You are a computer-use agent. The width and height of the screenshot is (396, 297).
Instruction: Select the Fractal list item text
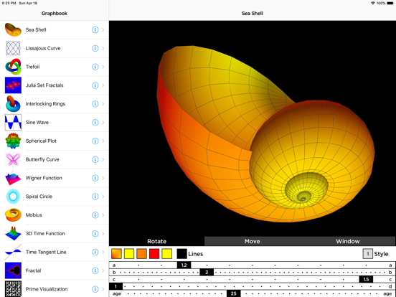tap(33, 270)
